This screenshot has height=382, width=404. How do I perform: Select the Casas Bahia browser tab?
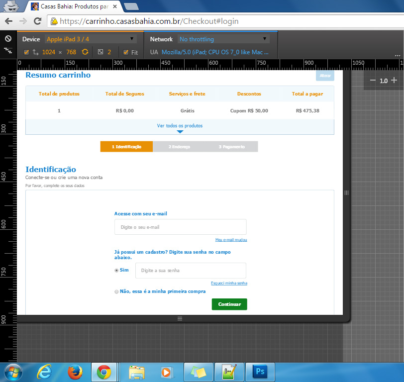tap(74, 6)
